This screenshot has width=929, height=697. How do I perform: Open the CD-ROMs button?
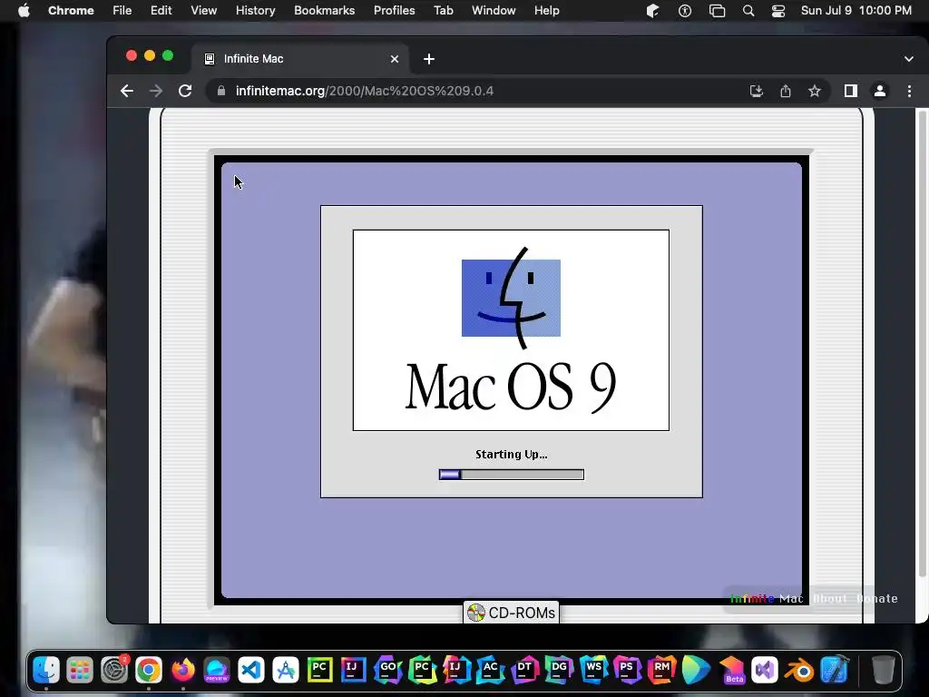(511, 613)
